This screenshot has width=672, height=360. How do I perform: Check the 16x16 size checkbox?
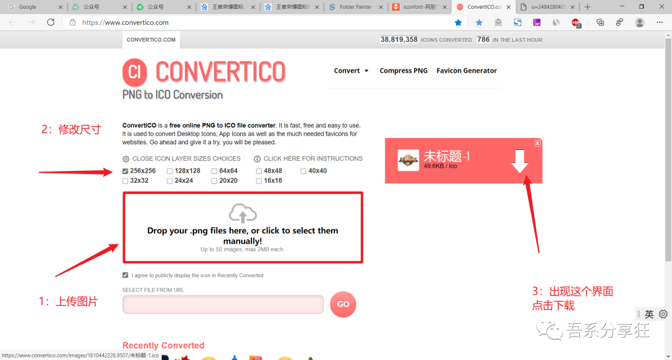(x=259, y=181)
